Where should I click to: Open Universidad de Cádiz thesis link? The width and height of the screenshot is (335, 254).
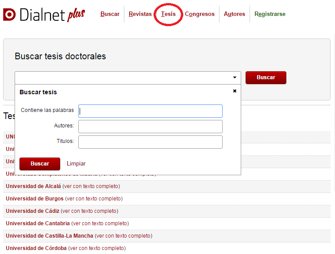[x=32, y=211]
